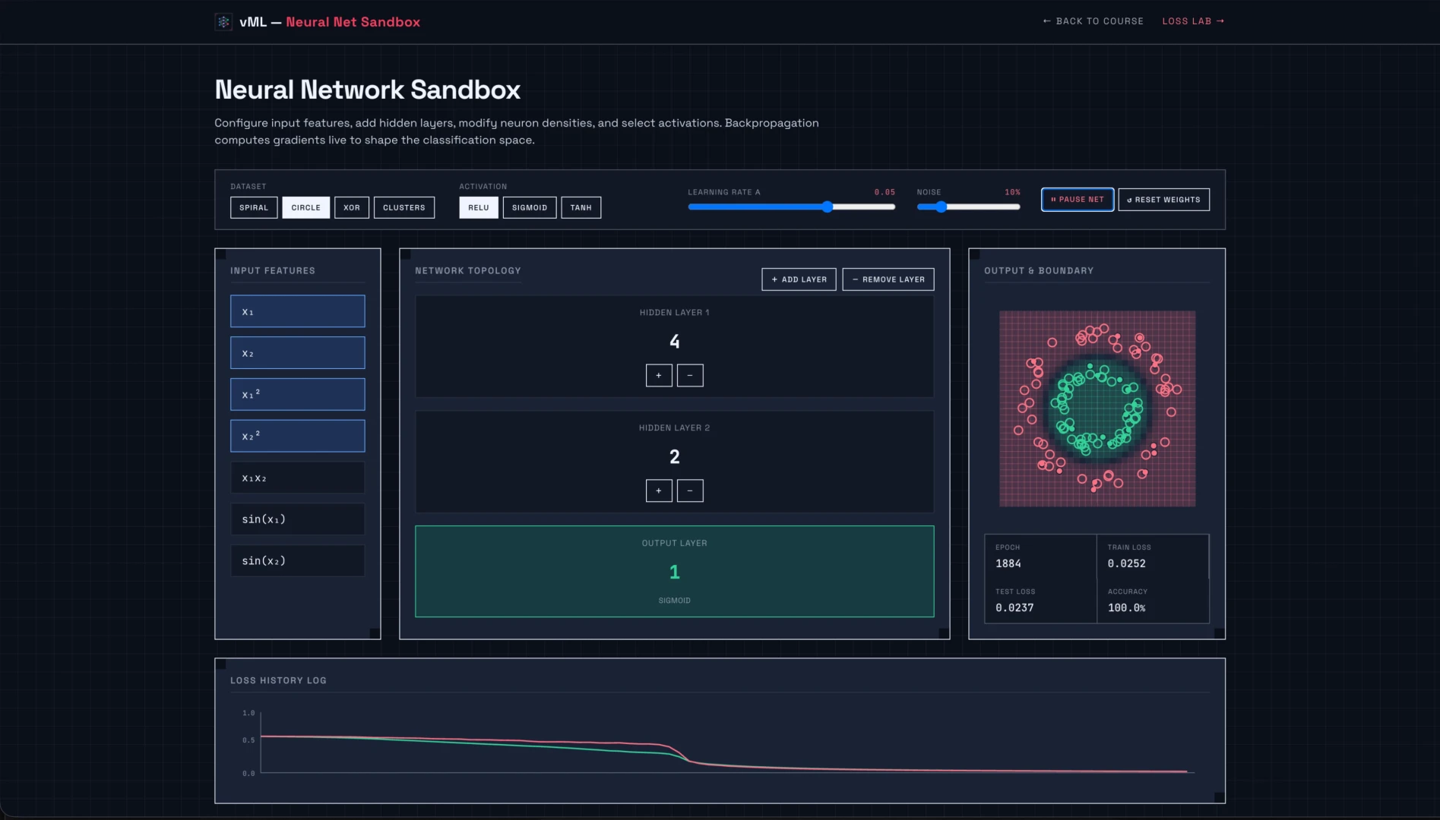The width and height of the screenshot is (1440, 820).
Task: Click the vML logo icon
Action: coord(223,22)
